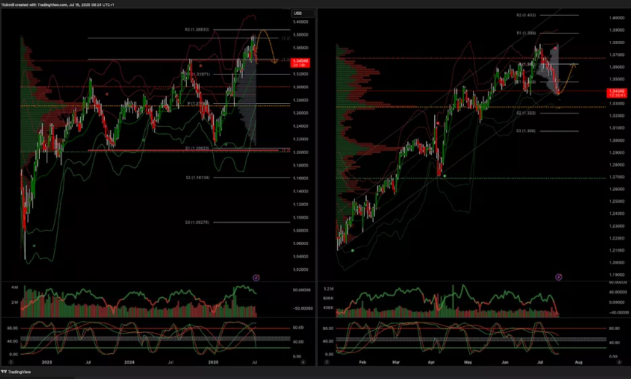Click the purple lightning icon in right chart
The width and height of the screenshot is (631, 379).
pyautogui.click(x=558, y=277)
